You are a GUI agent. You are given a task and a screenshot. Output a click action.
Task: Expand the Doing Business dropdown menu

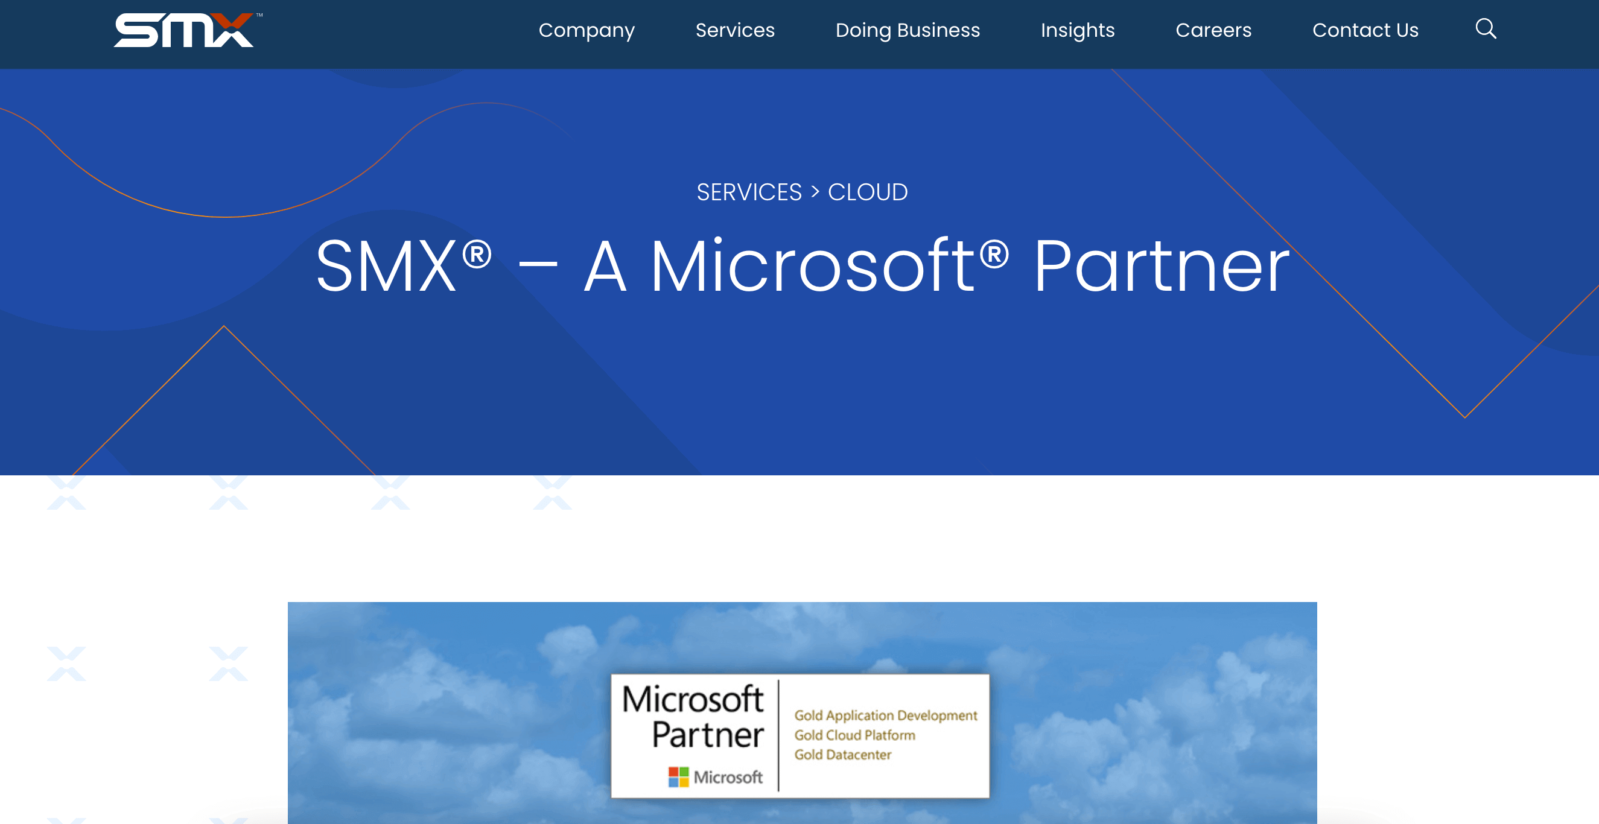908,30
